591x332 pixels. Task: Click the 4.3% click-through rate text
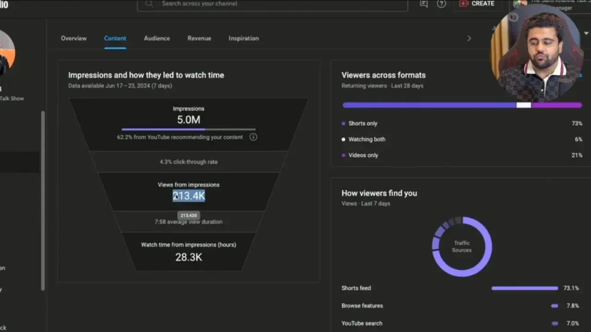(188, 162)
